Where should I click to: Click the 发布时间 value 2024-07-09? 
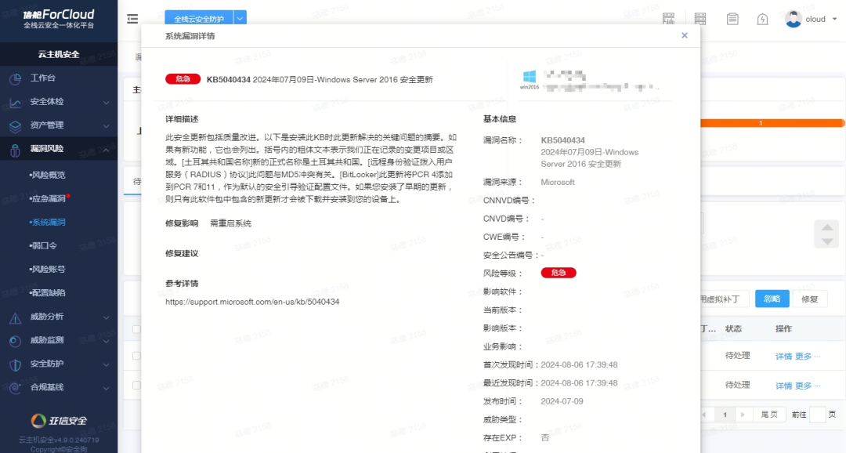[562, 401]
